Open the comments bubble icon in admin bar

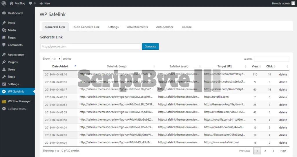tap(30, 3)
